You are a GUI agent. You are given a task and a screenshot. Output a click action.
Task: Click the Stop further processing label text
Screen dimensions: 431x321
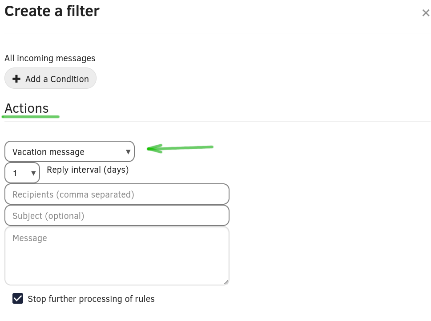point(91,299)
